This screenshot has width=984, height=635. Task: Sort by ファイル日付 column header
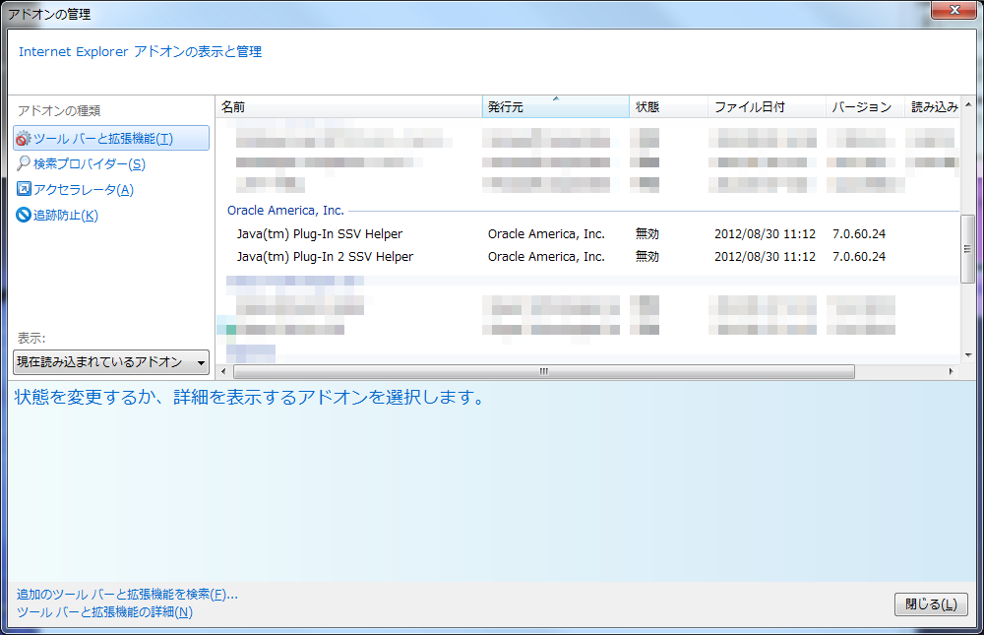(767, 106)
